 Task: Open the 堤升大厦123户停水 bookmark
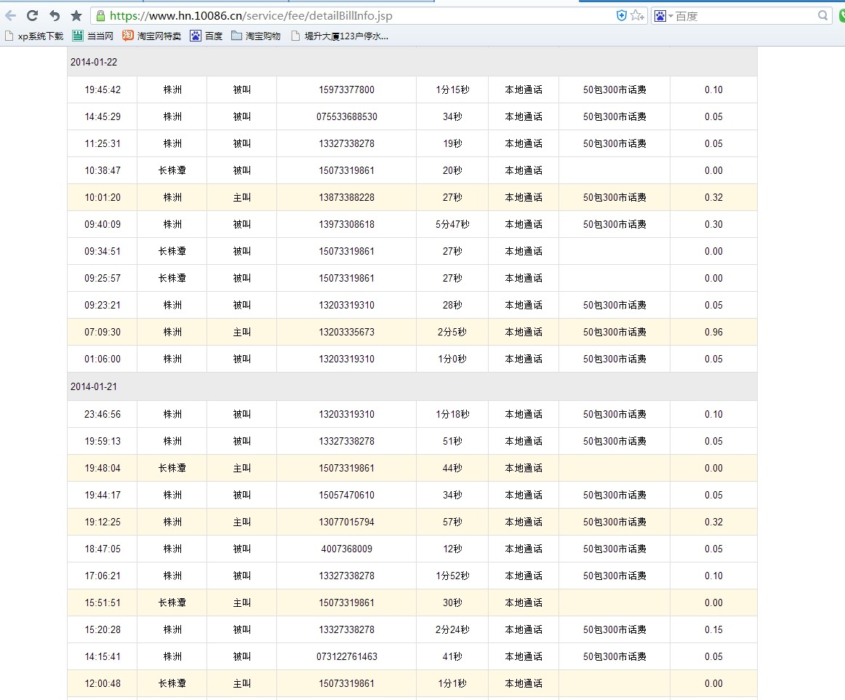340,36
